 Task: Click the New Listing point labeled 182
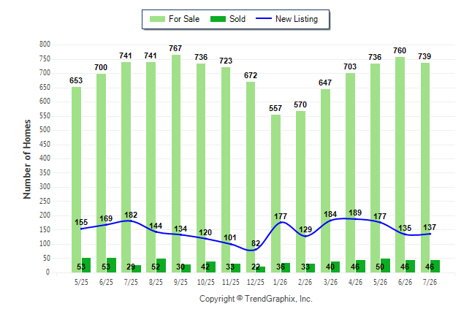(x=129, y=221)
